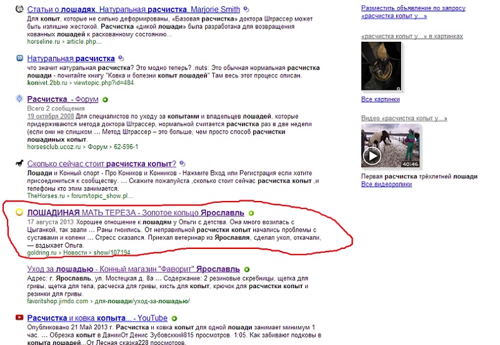Click the red YouTube favicon

click(x=19, y=318)
